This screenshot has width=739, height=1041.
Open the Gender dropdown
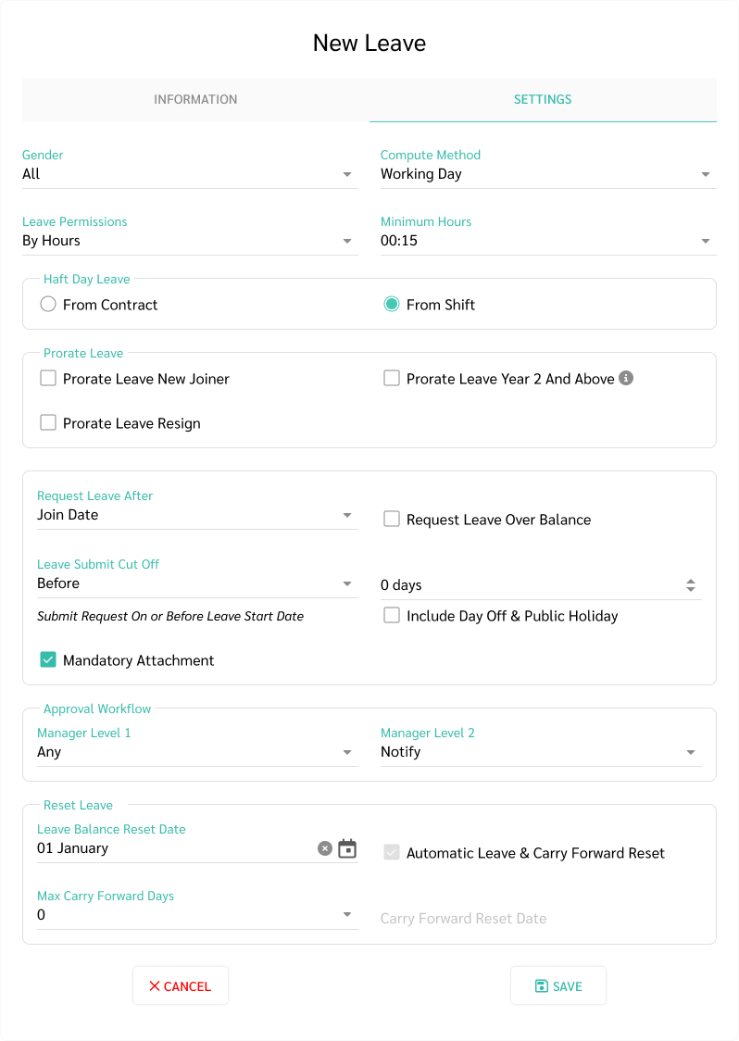190,174
